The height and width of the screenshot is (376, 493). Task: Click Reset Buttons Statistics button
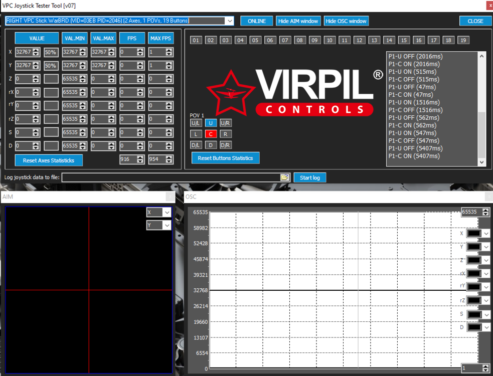pyautogui.click(x=225, y=158)
